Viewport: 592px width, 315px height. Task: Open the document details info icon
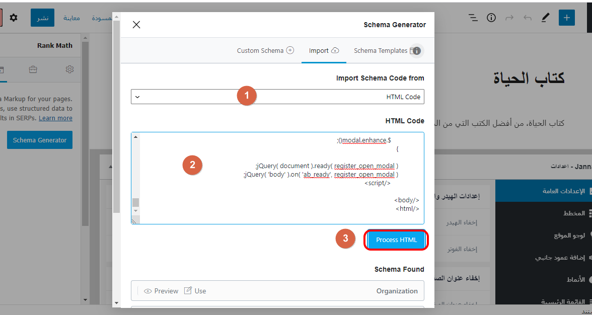click(x=491, y=18)
